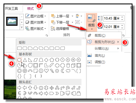
Task: Select the right triangle shape
Action: [30, 60]
